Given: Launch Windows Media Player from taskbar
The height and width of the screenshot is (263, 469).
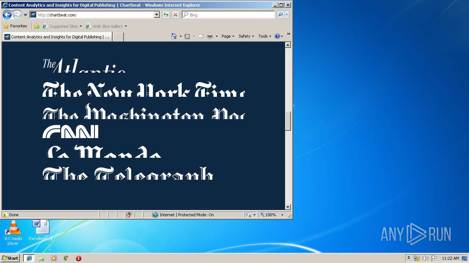Looking at the screenshot, I should (x=54, y=258).
